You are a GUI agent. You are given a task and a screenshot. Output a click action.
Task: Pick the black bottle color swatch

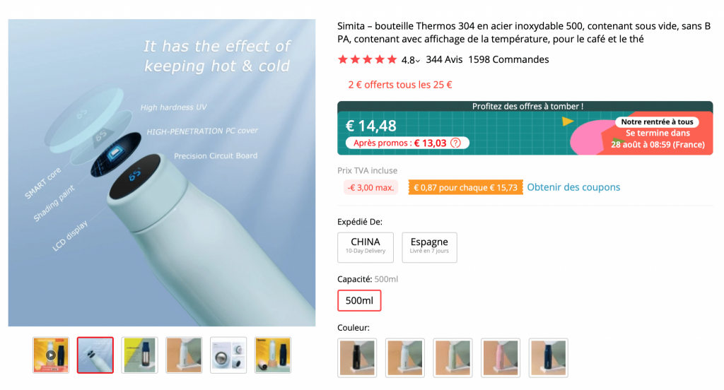pyautogui.click(x=356, y=357)
